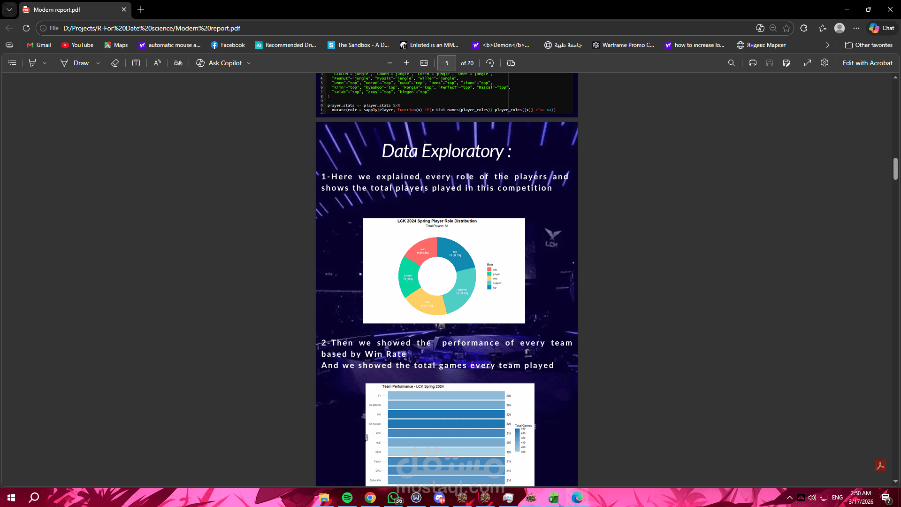Click Edit with Acrobat button

click(867, 63)
